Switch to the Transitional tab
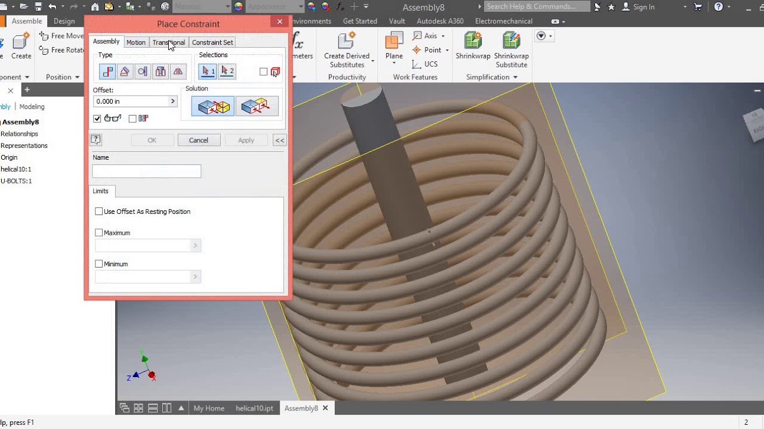Viewport: 764px width, 429px height. (168, 42)
